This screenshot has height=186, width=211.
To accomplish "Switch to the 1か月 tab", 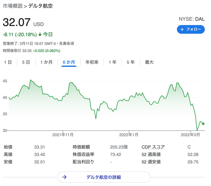I will coord(46,62).
